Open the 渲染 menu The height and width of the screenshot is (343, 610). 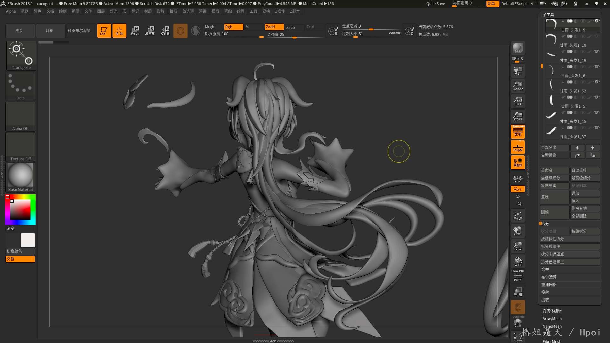point(202,11)
